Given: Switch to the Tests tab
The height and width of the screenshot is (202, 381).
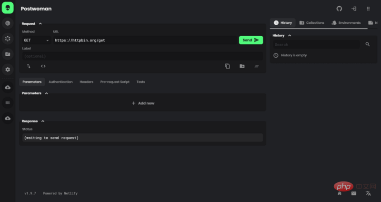Looking at the screenshot, I should point(140,82).
